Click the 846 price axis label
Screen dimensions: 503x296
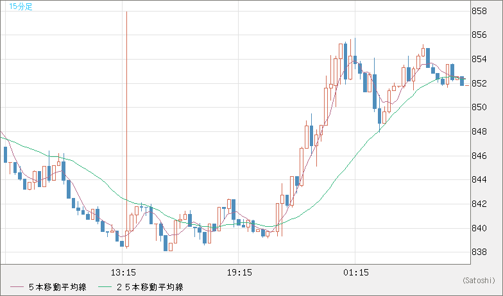point(479,156)
